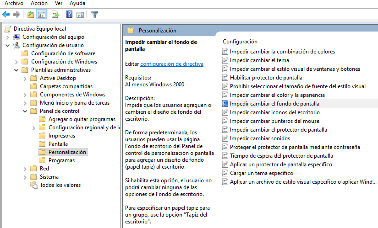Toggle the Show/Hide console tree icon
This screenshot has height=228, width=378.
[x=41, y=15]
